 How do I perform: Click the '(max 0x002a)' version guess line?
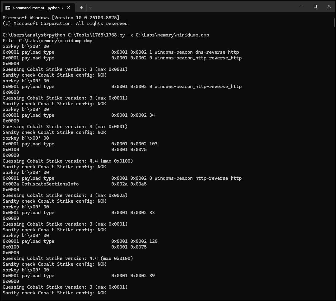(x=65, y=195)
